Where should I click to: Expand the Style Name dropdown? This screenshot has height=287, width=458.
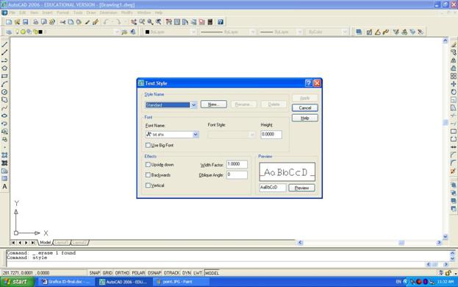[193, 105]
